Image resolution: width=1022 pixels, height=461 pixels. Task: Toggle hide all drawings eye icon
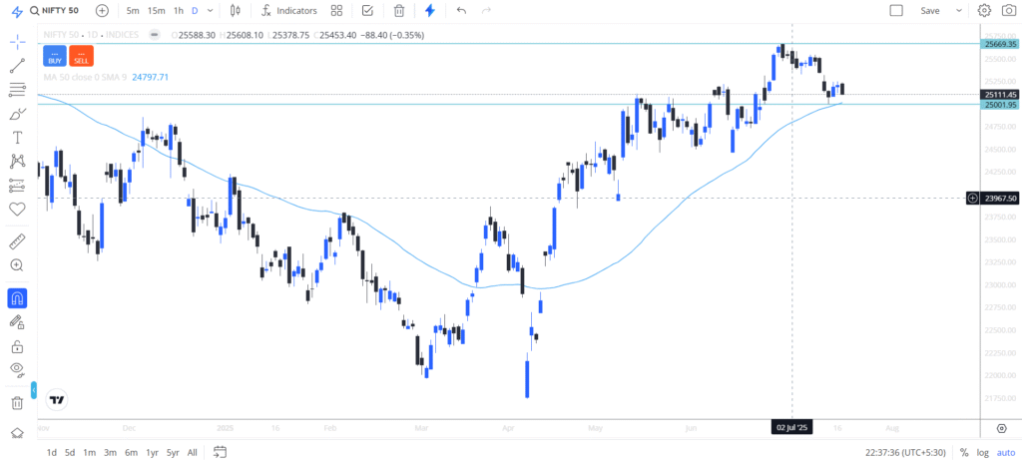tap(18, 370)
